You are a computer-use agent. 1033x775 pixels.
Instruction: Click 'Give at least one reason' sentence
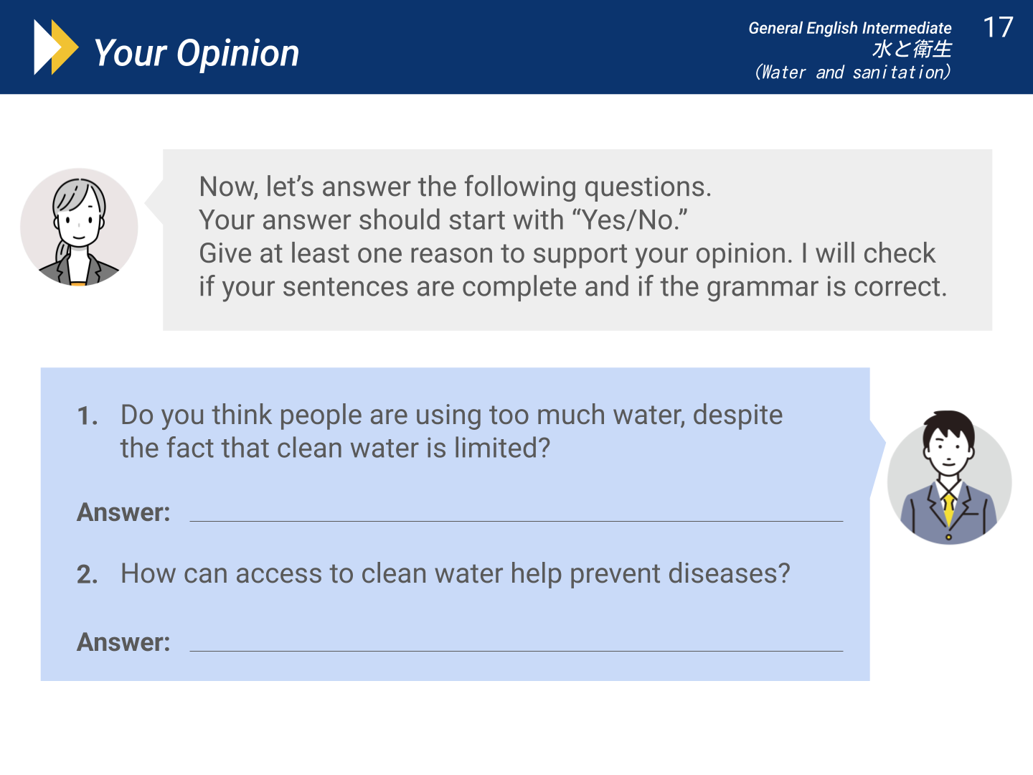click(x=567, y=253)
